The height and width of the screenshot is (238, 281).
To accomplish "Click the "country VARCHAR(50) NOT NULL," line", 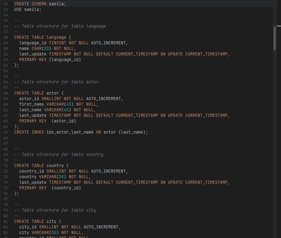I will pos(55,177).
